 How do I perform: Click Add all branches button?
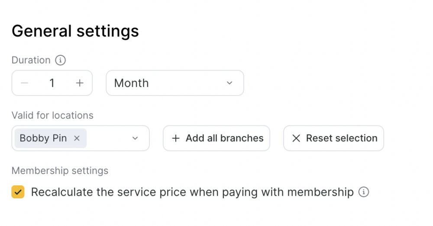(216, 138)
